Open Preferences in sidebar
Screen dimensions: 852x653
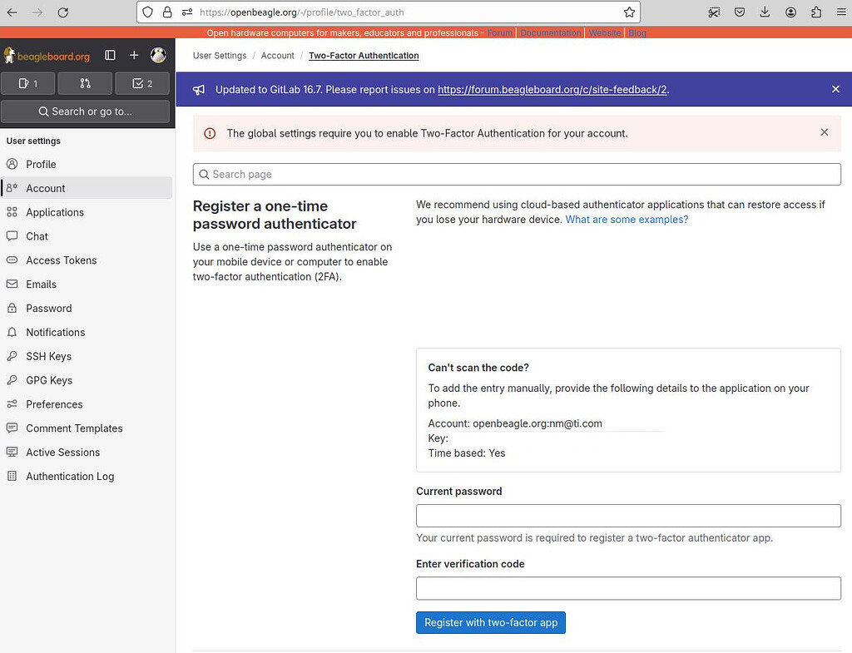pos(87,404)
